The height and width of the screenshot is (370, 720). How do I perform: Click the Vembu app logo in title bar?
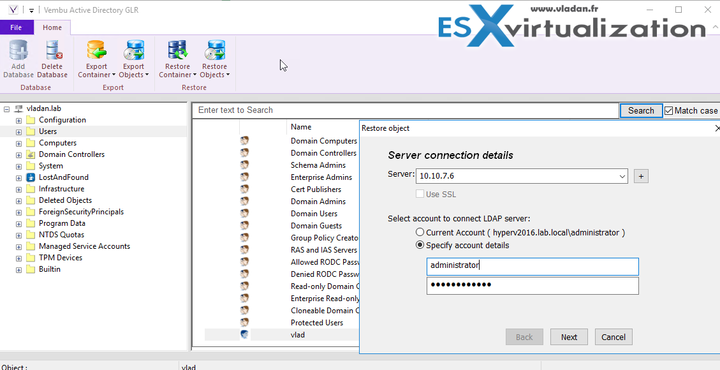pos(13,10)
